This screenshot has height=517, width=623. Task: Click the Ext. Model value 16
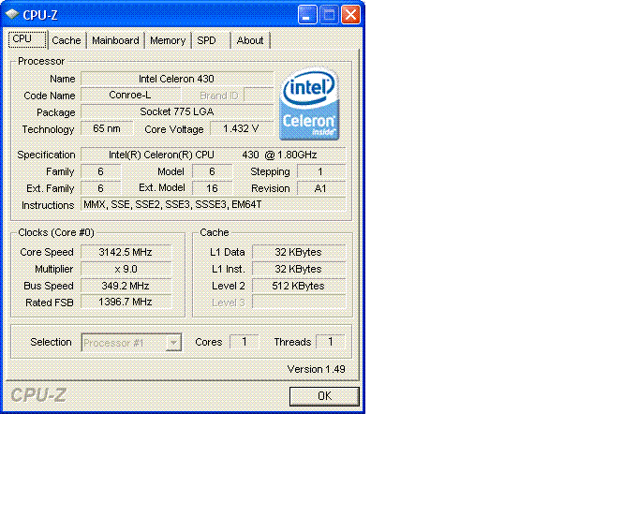(x=212, y=188)
